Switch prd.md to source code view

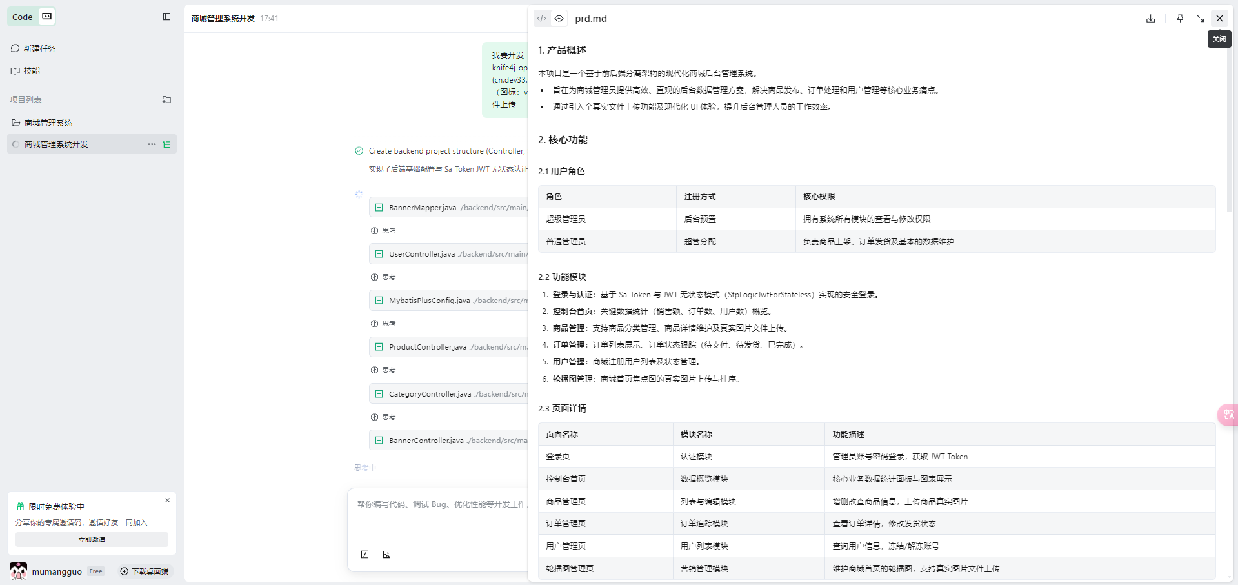click(x=541, y=19)
